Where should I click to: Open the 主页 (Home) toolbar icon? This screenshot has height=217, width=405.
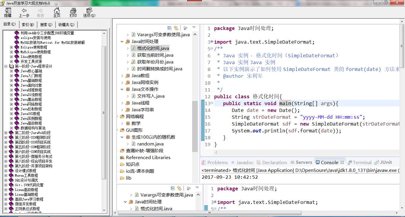click(57, 11)
